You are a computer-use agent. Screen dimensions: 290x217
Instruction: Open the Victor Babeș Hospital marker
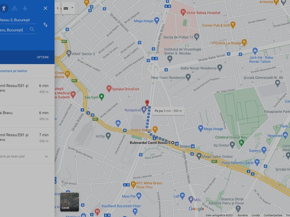183,12
